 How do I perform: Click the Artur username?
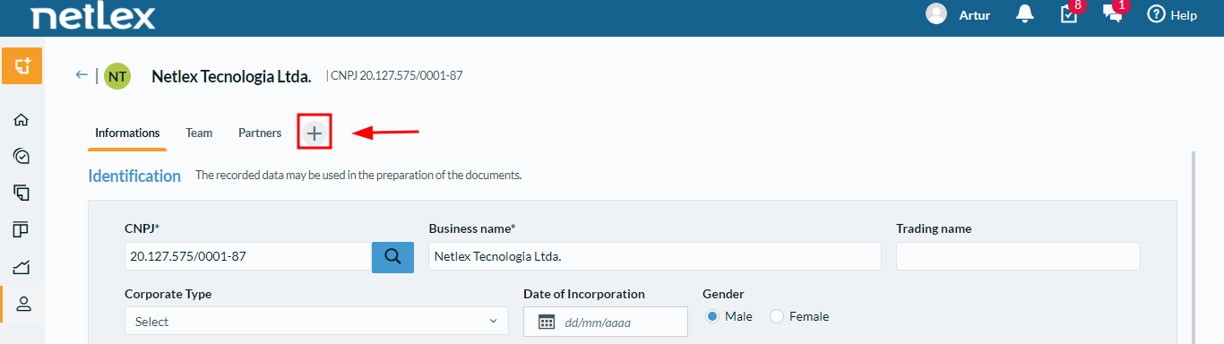(x=975, y=15)
